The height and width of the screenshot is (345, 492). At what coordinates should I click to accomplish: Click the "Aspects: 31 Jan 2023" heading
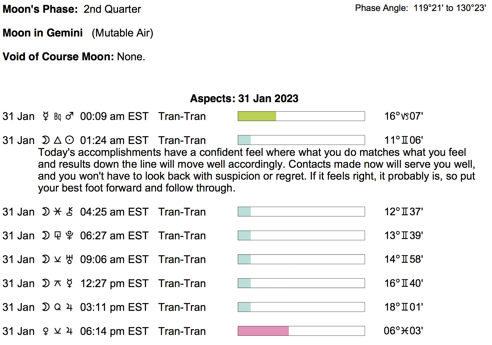pyautogui.click(x=244, y=98)
